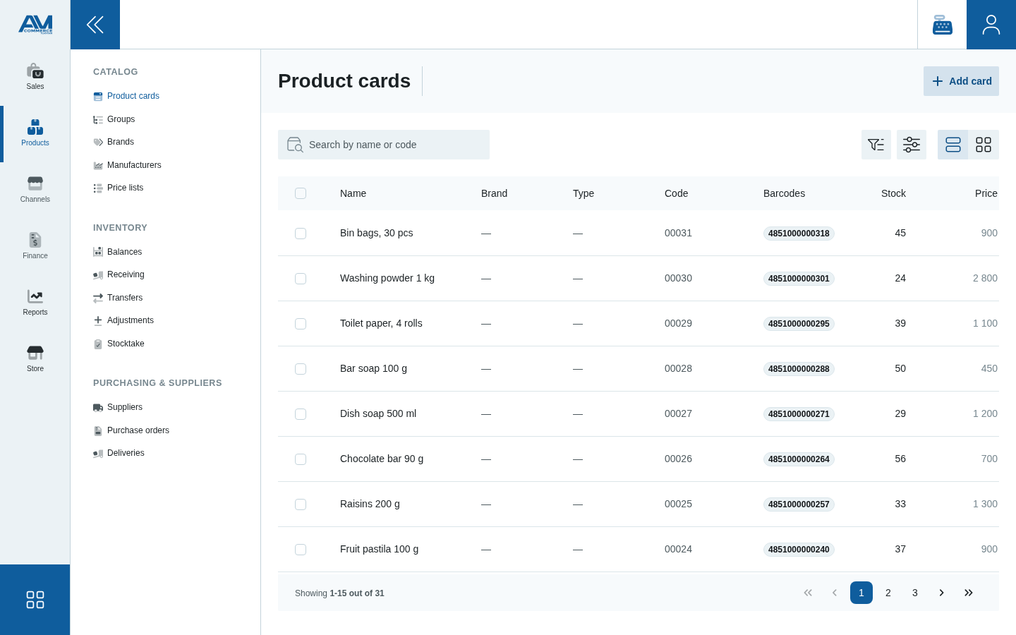The height and width of the screenshot is (635, 1016).
Task: Jump to the first page
Action: coord(808,593)
